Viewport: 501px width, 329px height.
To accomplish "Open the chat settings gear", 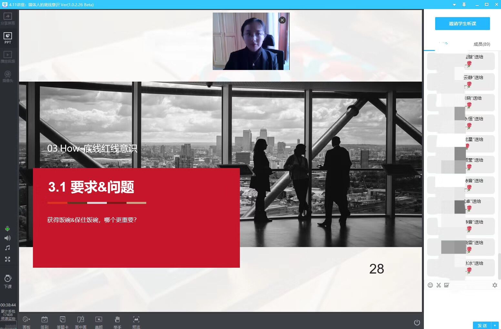I will (x=495, y=285).
